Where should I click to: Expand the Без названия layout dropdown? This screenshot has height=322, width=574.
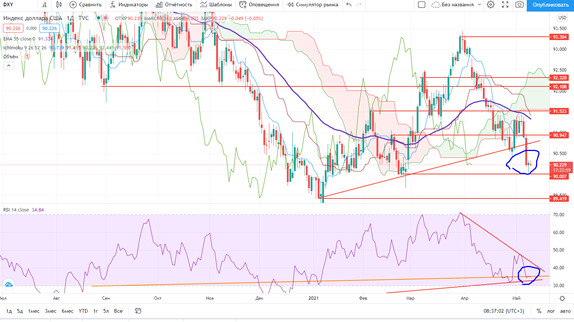[480, 5]
